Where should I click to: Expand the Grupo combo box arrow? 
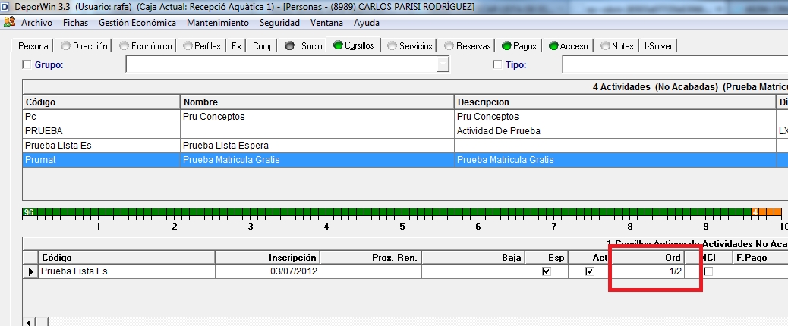point(443,64)
